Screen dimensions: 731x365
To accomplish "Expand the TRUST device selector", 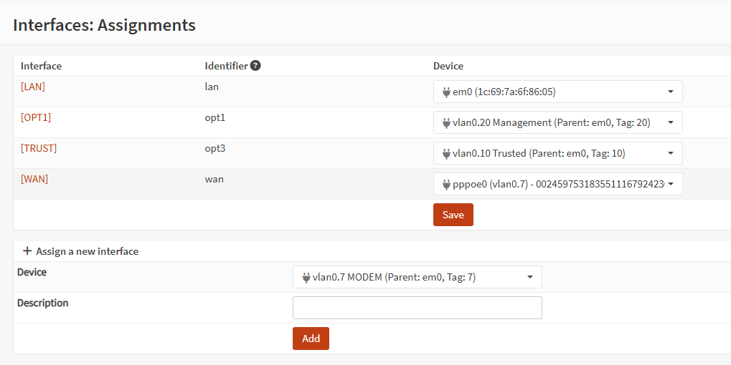I will click(x=557, y=153).
